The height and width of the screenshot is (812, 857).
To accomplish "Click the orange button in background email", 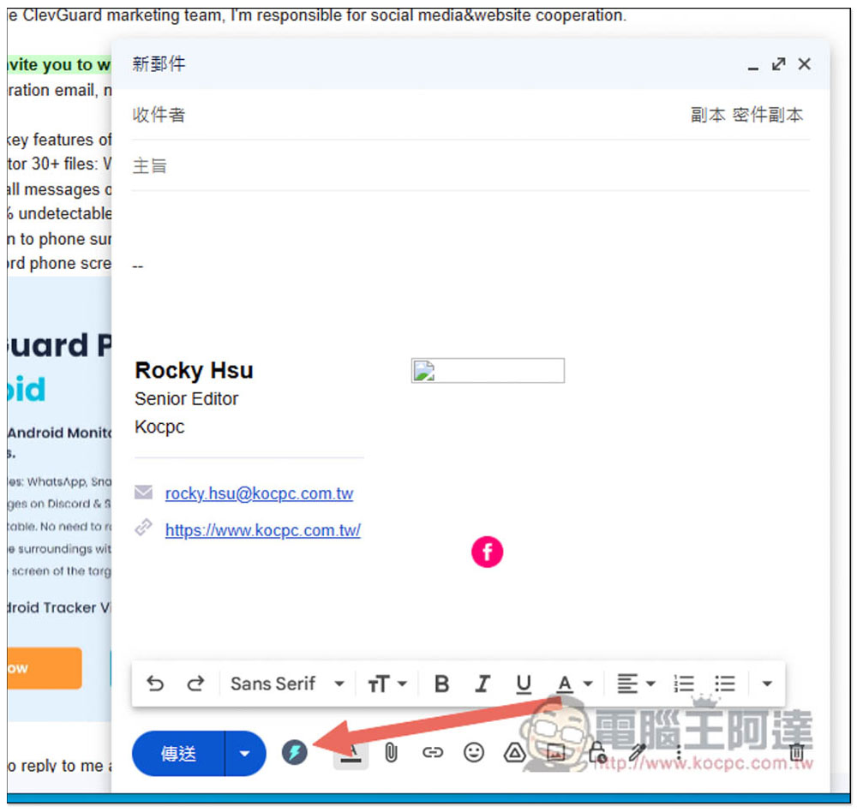I will [x=45, y=668].
